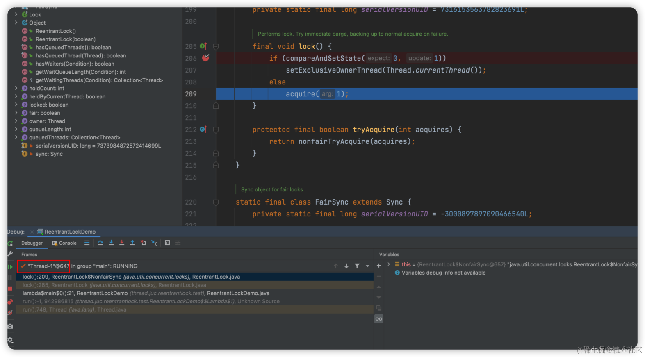
Task: Open the Frames filter dropdown arrow
Action: tap(367, 266)
